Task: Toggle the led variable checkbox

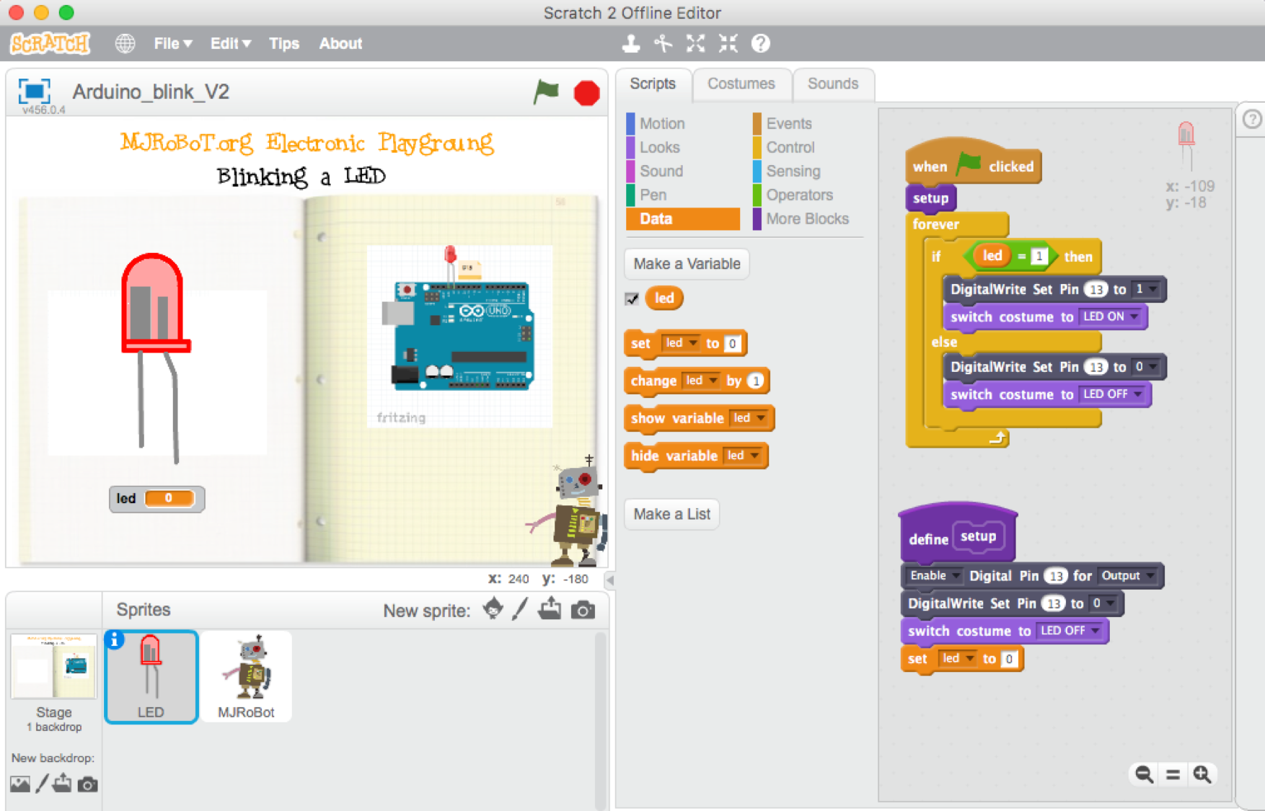Action: [632, 298]
